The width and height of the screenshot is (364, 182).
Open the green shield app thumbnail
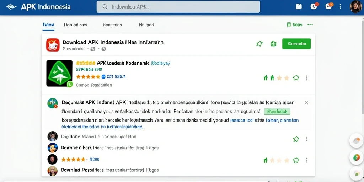(x=59, y=73)
